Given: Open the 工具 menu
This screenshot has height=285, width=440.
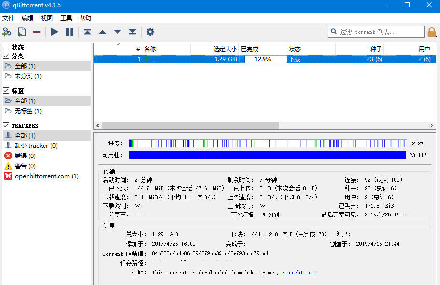Looking at the screenshot, I should [66, 18].
